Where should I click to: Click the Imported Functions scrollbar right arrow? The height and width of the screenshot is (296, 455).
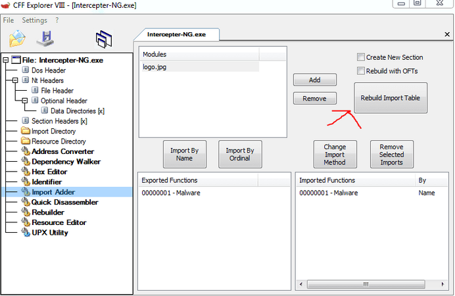(443, 284)
